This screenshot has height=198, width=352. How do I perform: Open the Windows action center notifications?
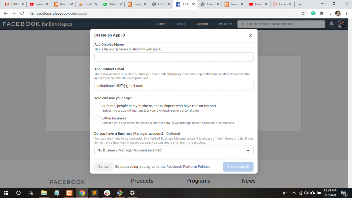pyautogui.click(x=344, y=193)
